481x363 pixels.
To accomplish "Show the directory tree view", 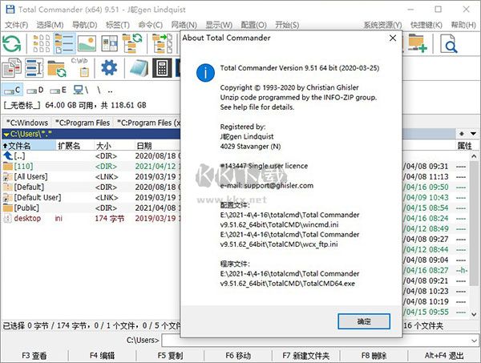I will (132, 44).
